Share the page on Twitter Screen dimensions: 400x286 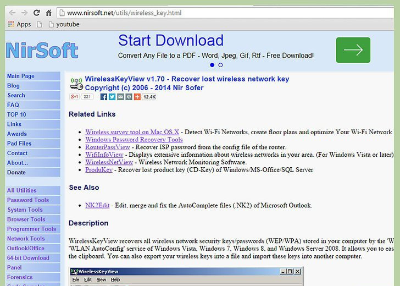click(x=112, y=97)
